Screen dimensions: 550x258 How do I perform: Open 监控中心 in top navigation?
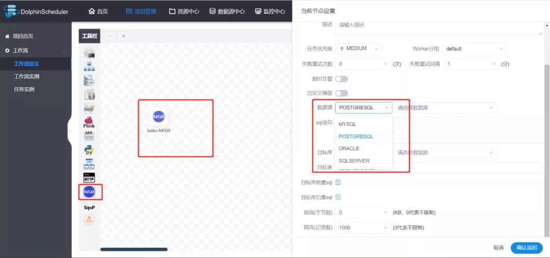[270, 11]
